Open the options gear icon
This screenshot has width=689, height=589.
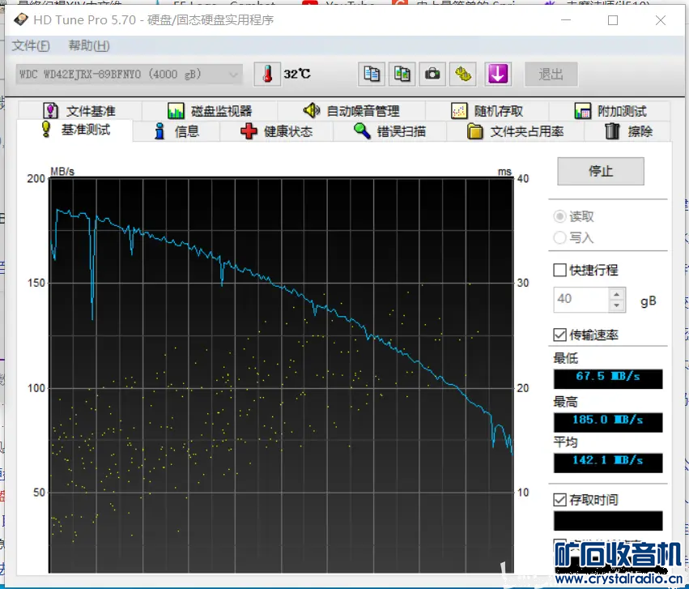(x=464, y=74)
